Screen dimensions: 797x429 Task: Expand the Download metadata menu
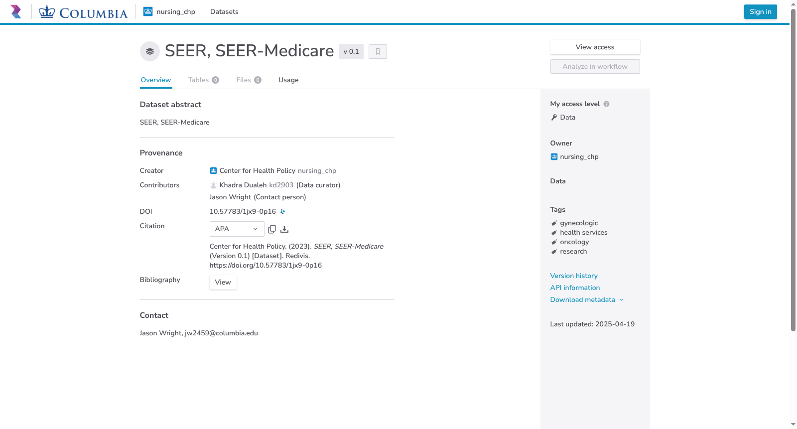587,299
